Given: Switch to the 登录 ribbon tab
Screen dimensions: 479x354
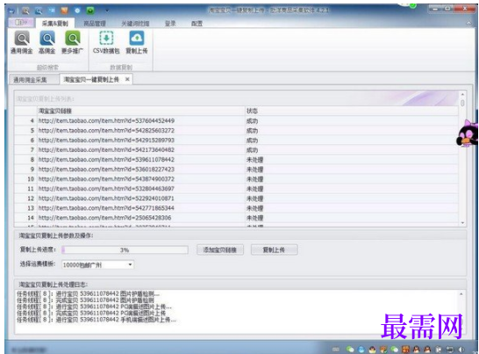Looking at the screenshot, I should (170, 24).
